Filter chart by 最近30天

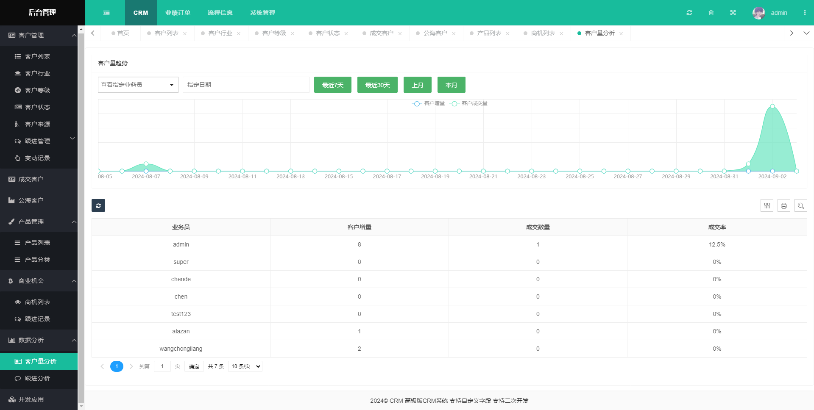377,85
